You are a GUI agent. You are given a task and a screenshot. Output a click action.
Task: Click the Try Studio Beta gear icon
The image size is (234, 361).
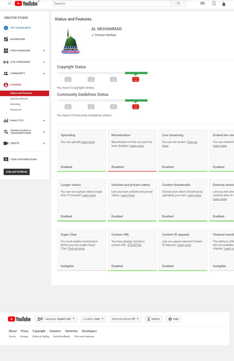(6, 28)
